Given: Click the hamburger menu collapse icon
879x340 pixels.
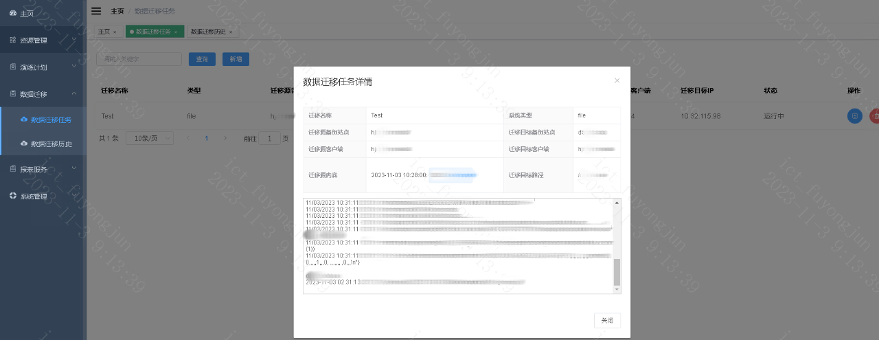Looking at the screenshot, I should tap(96, 11).
